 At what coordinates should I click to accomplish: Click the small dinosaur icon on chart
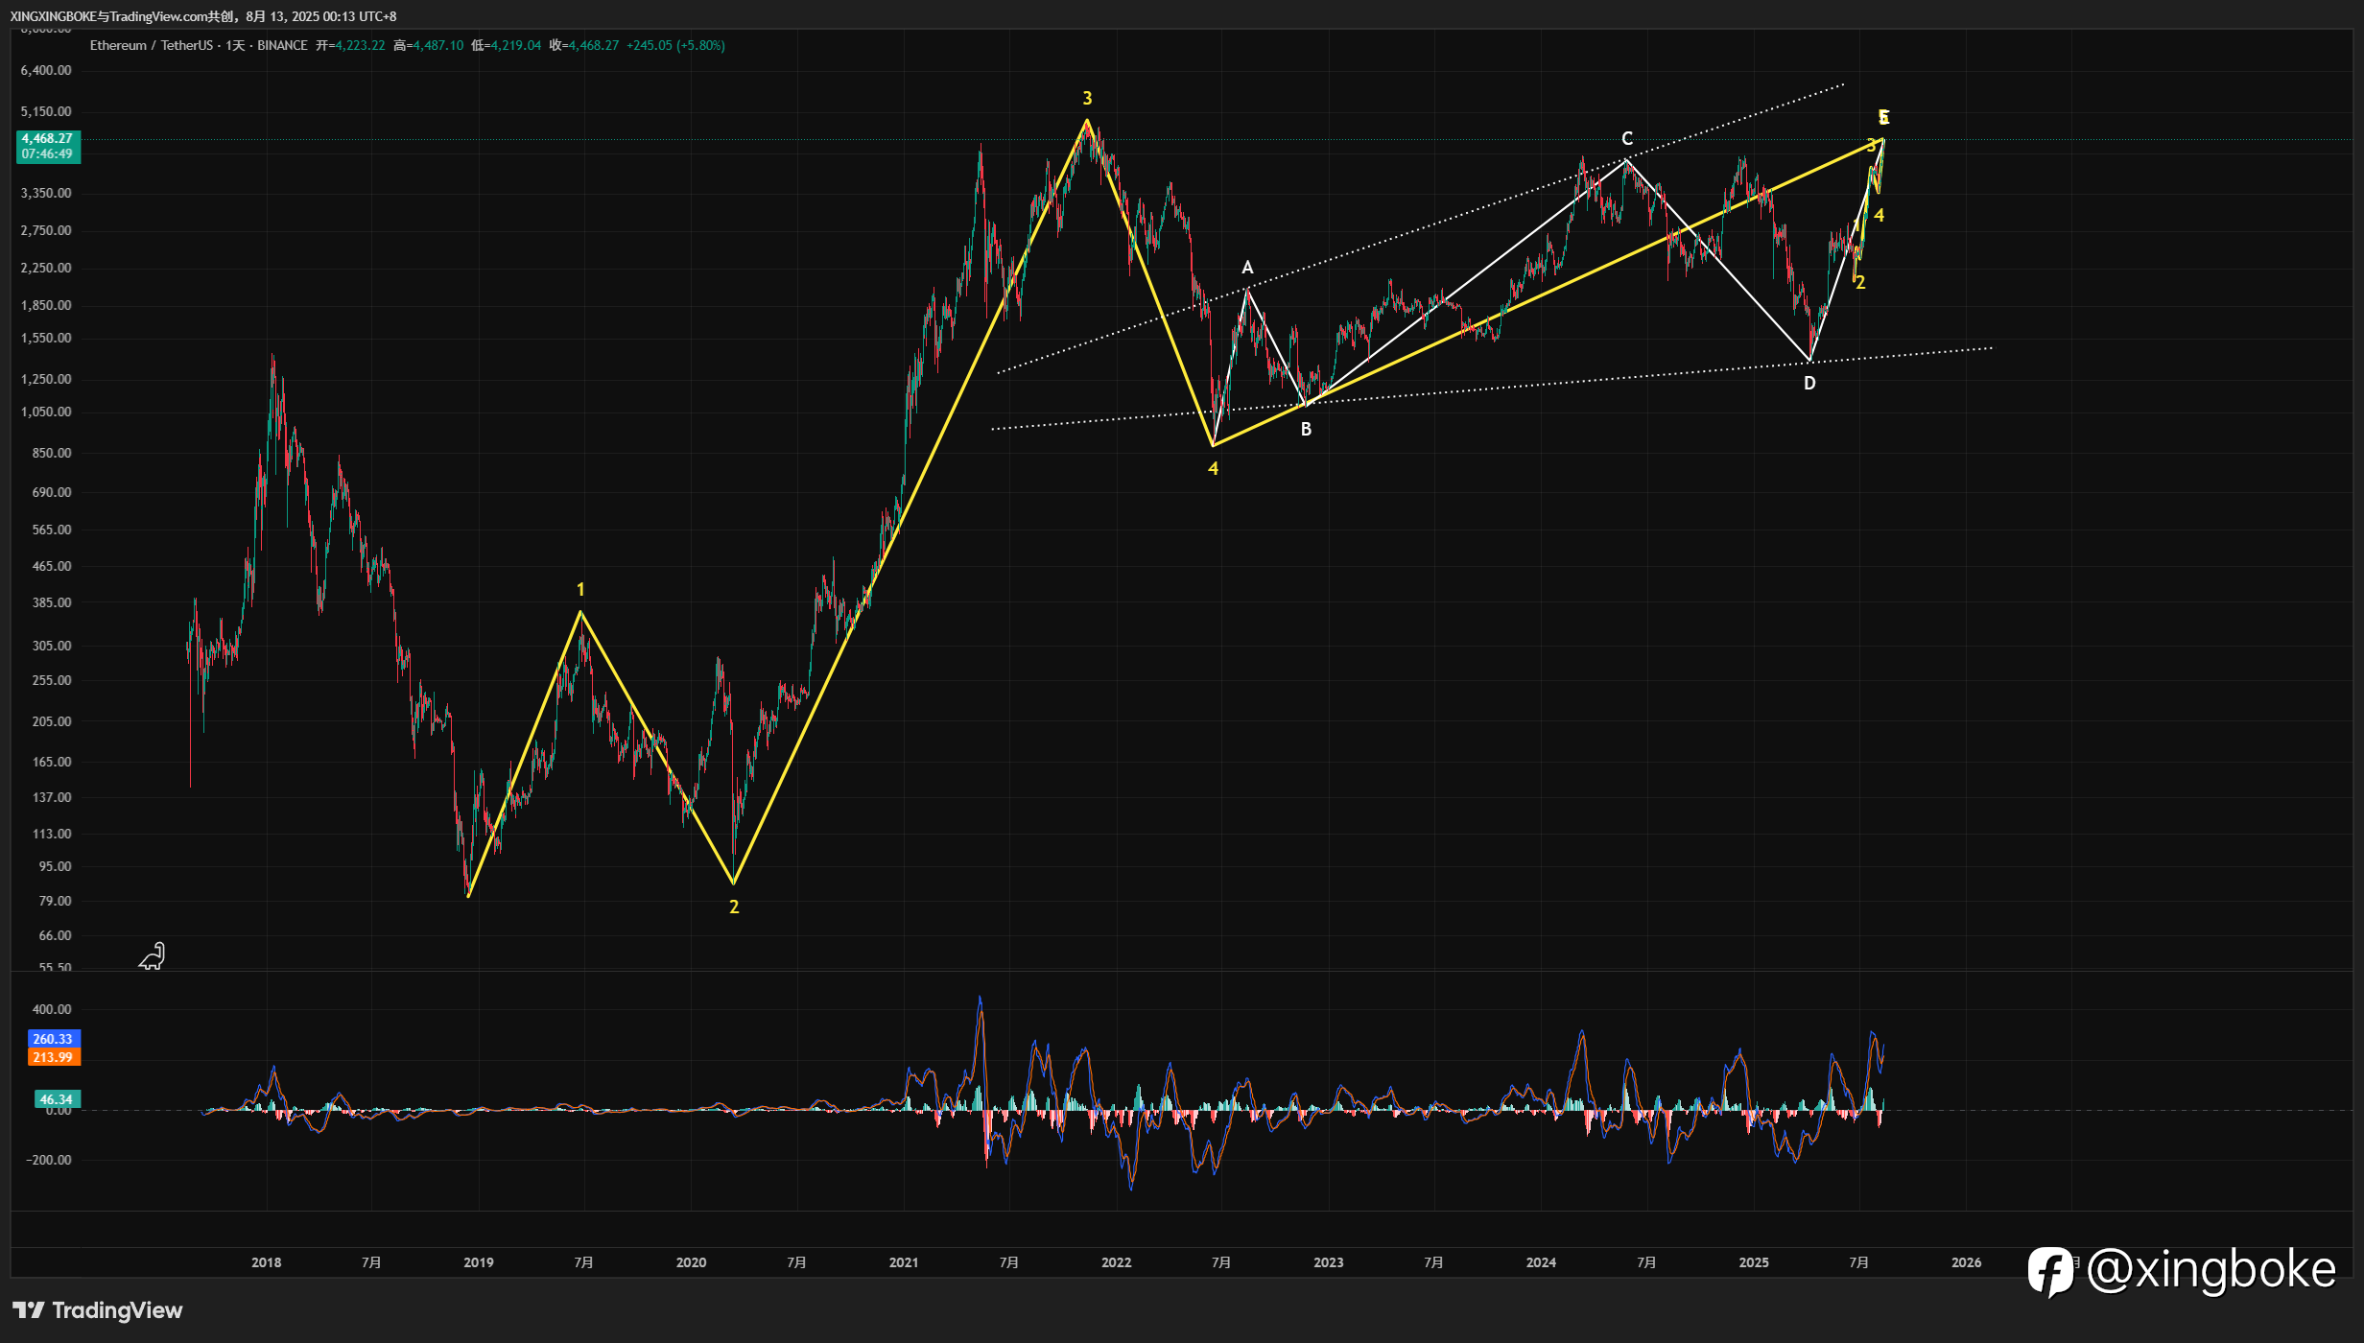[x=153, y=956]
